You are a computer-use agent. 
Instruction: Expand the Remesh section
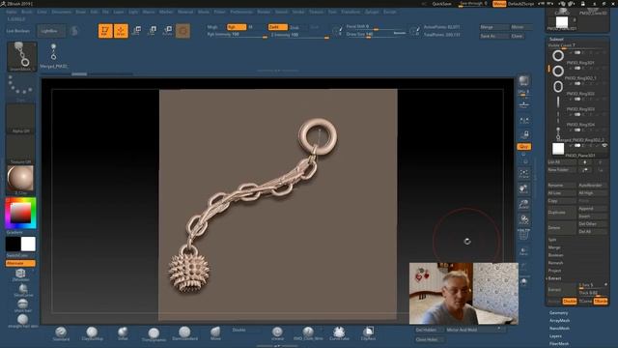(x=555, y=263)
